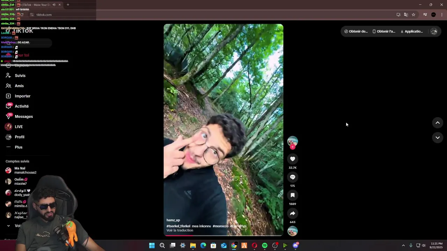Viewport: 447px width, 251px height.
Task: Open Microsoft Store from the taskbar
Action: 213,246
